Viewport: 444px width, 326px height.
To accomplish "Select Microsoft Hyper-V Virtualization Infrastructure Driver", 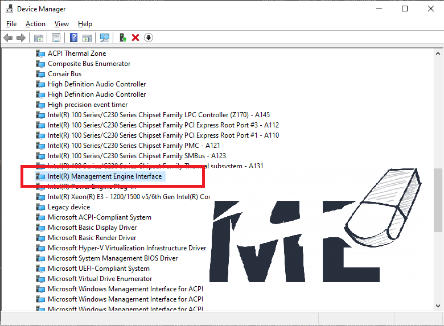I will click(x=127, y=248).
